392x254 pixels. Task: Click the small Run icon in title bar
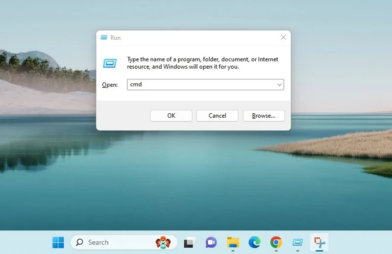pos(104,37)
